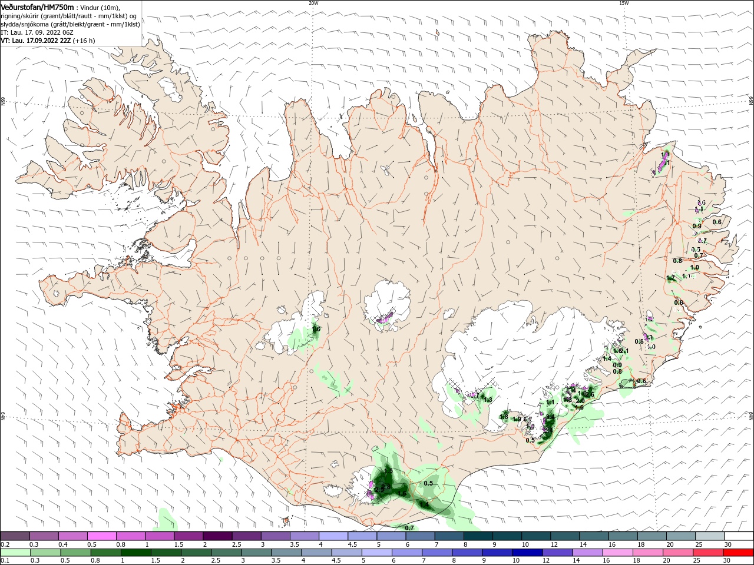
Task: Click the 1.3 precipitation value near the glacier
Action: (x=487, y=400)
